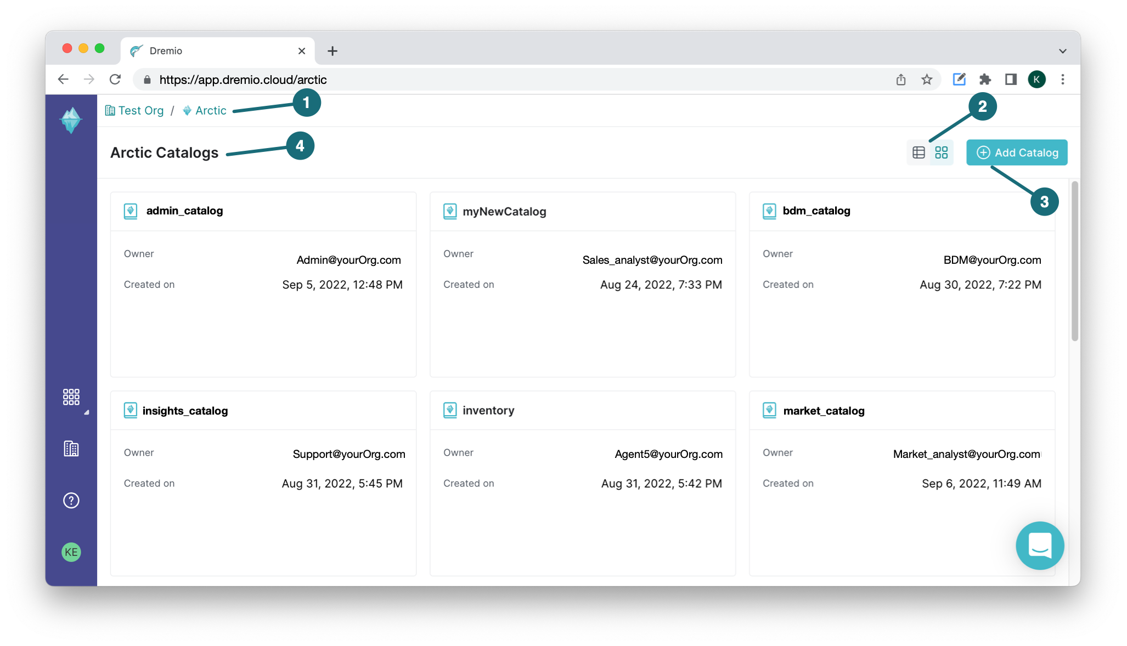This screenshot has height=646, width=1127.
Task: Click the share page icon in address bar
Action: coord(900,80)
